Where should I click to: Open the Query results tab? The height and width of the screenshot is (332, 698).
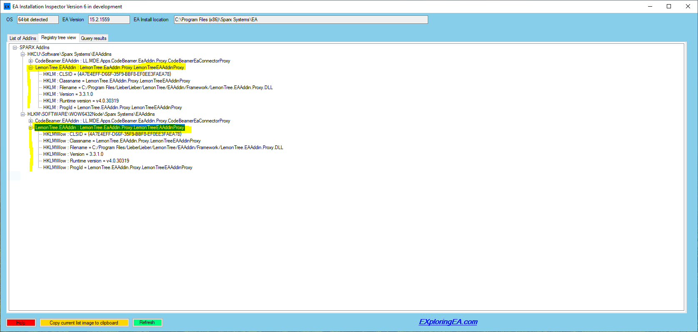(94, 38)
